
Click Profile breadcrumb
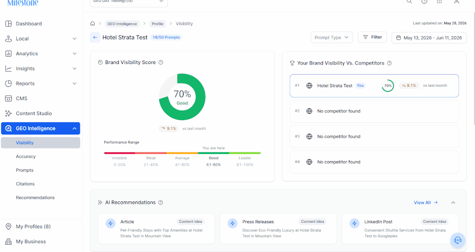158,24
